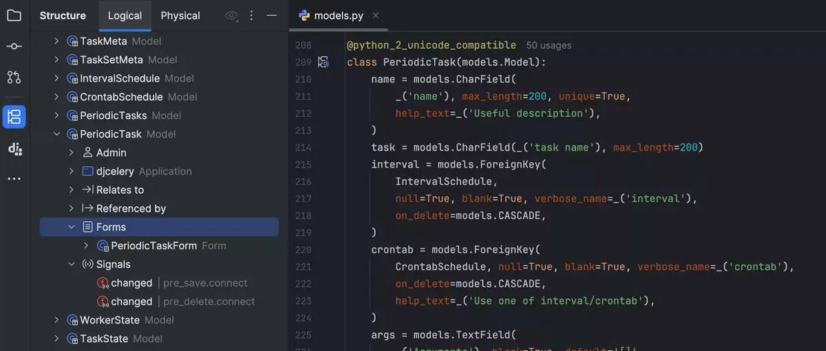This screenshot has width=826, height=351.
Task: Click the Relates to arrow icon
Action: (x=87, y=190)
